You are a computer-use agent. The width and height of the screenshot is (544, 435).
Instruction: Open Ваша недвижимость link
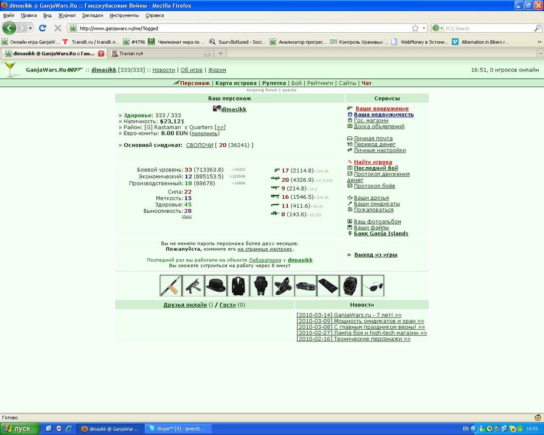[x=384, y=115]
